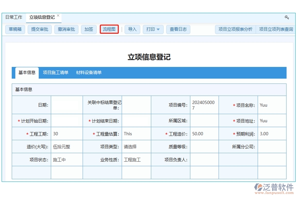297x198 pixels.
Task: Click the 流程图 (flowchart) button
Action: [x=109, y=29]
